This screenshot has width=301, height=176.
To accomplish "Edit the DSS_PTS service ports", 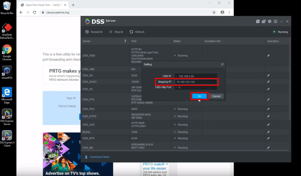I will (x=268, y=100).
